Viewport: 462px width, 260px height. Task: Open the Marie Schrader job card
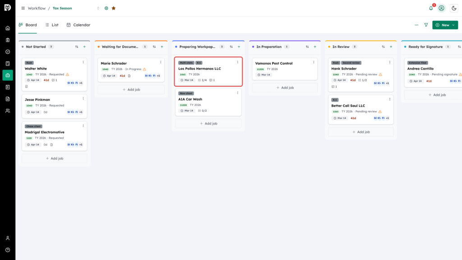pyautogui.click(x=131, y=70)
